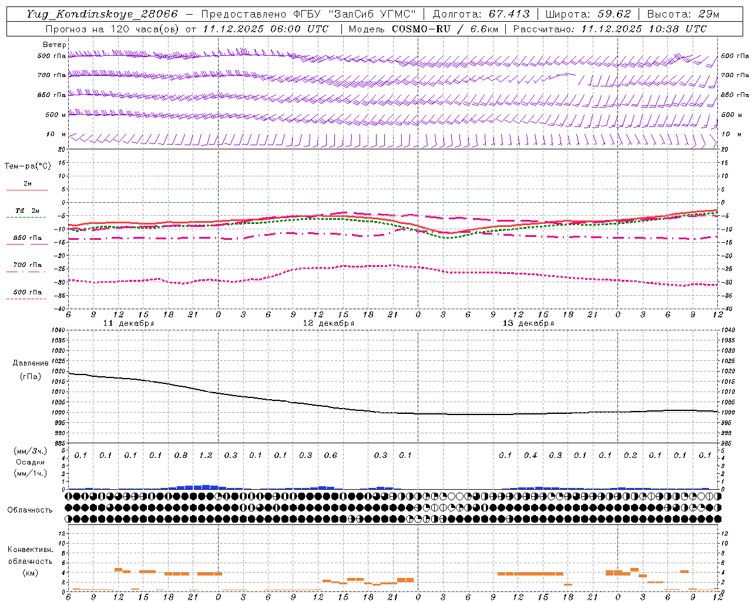Click the 13 декабря date label
Screen dimensions: 752x602
(x=528, y=323)
